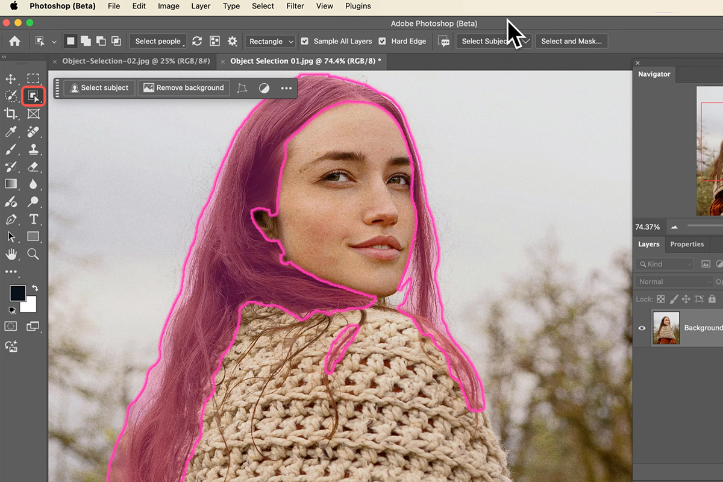Open the Filter menu
The width and height of the screenshot is (723, 482).
295,6
